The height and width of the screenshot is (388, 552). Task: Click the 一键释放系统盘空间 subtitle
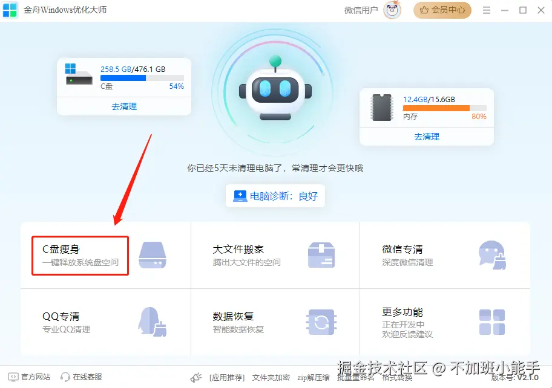pos(80,262)
